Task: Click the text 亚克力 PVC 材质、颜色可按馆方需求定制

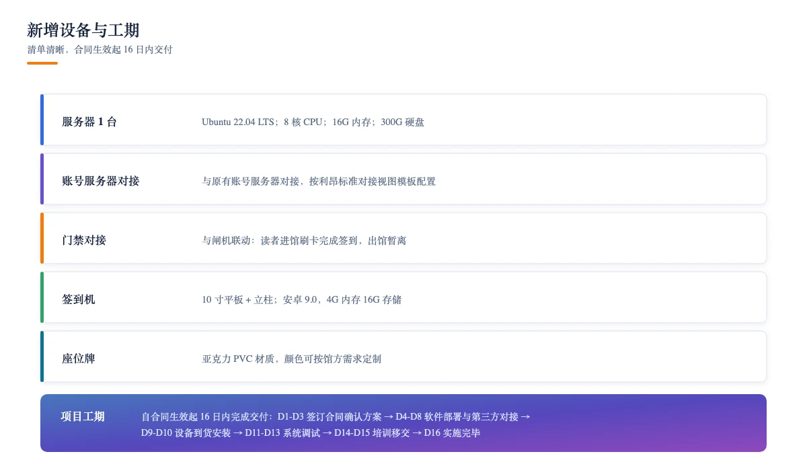Action: pos(292,358)
